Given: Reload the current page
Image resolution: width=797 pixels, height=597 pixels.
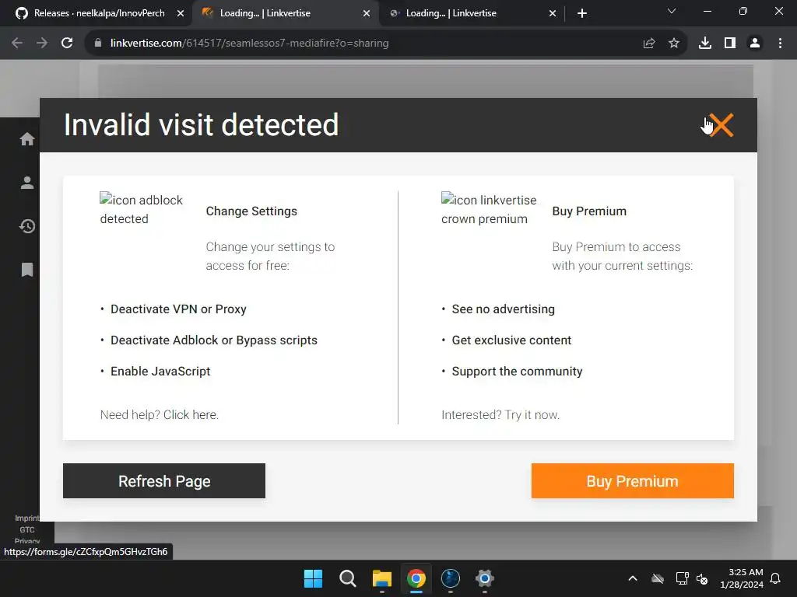Looking at the screenshot, I should [x=67, y=44].
